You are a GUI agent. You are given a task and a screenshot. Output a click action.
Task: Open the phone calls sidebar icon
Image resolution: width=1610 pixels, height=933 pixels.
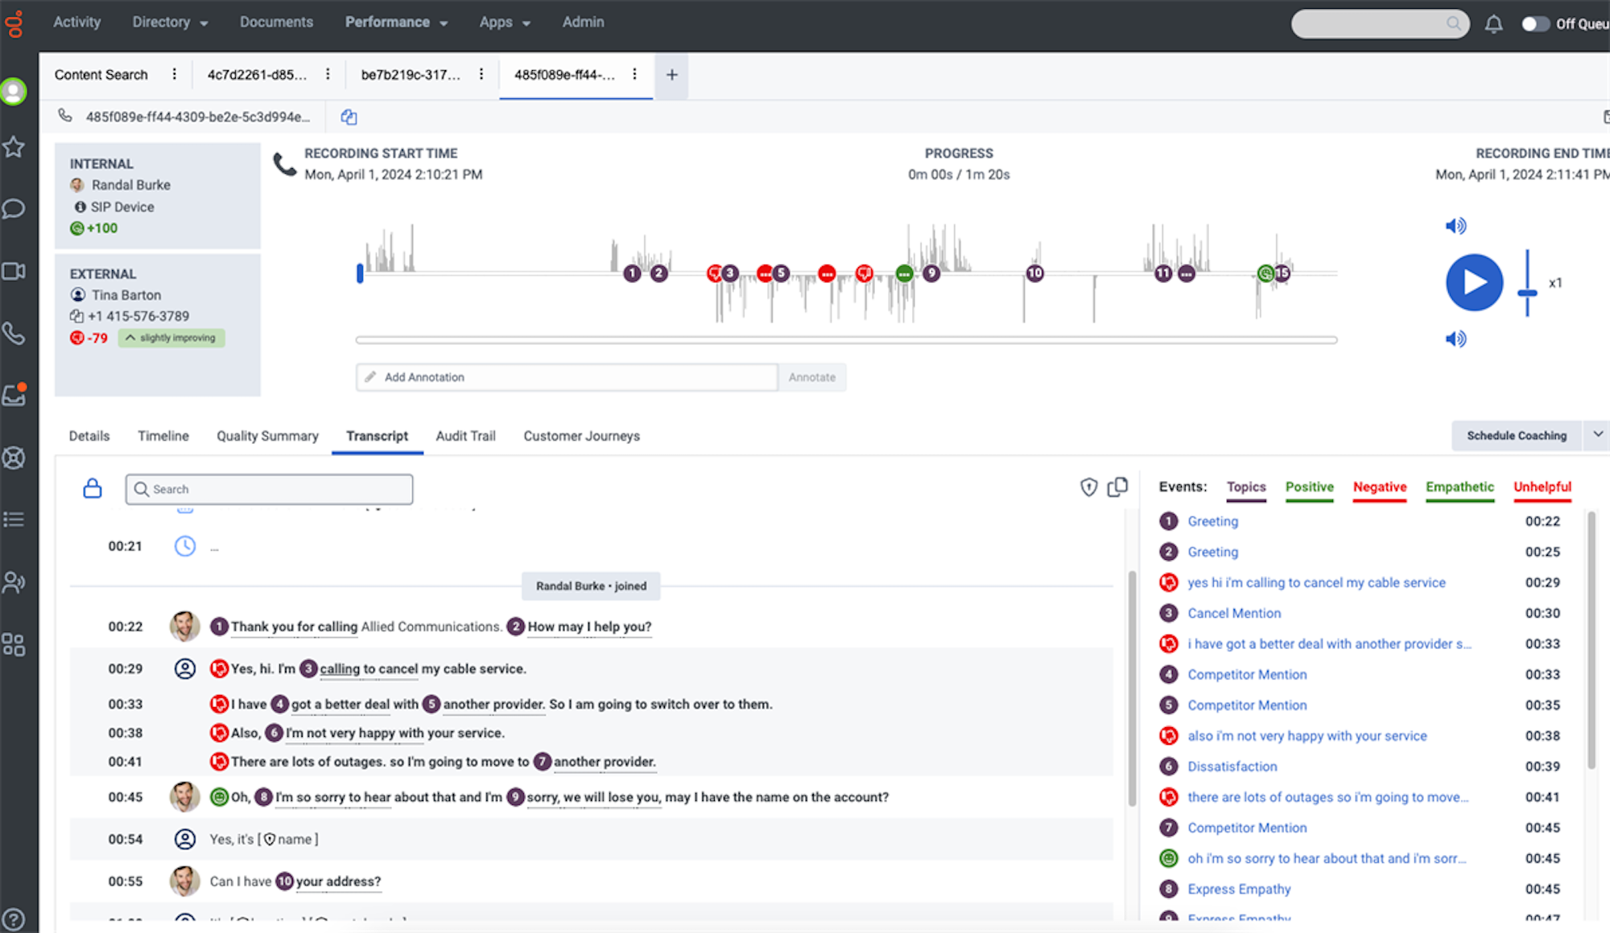pos(14,333)
